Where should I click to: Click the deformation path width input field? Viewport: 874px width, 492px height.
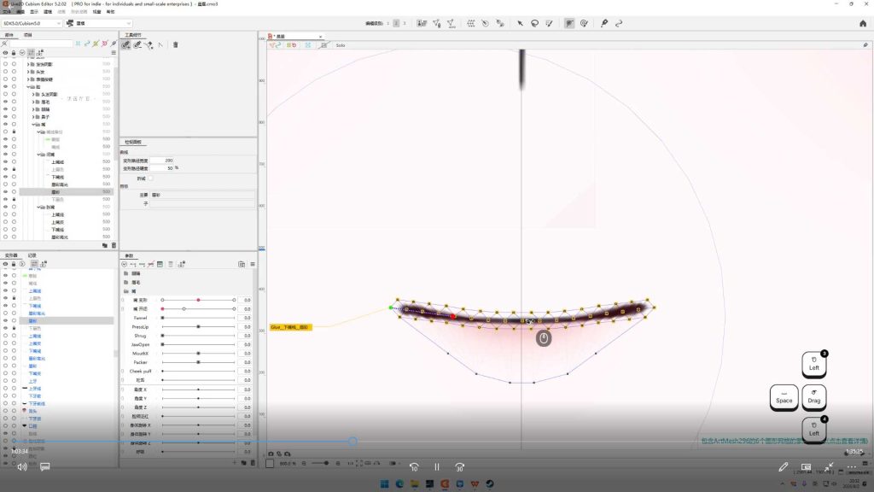[162, 161]
